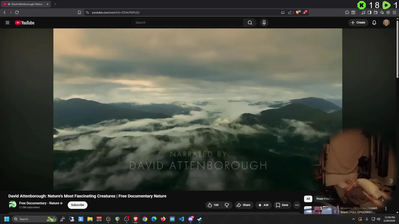The image size is (399, 224).
Task: Click the picture-in-picture/cast icon in address bar
Action: [x=283, y=12]
